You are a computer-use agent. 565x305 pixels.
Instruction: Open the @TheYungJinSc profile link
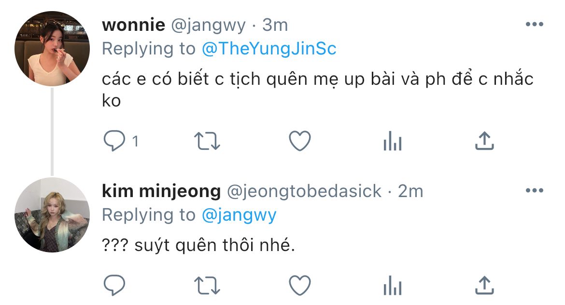[x=268, y=49]
